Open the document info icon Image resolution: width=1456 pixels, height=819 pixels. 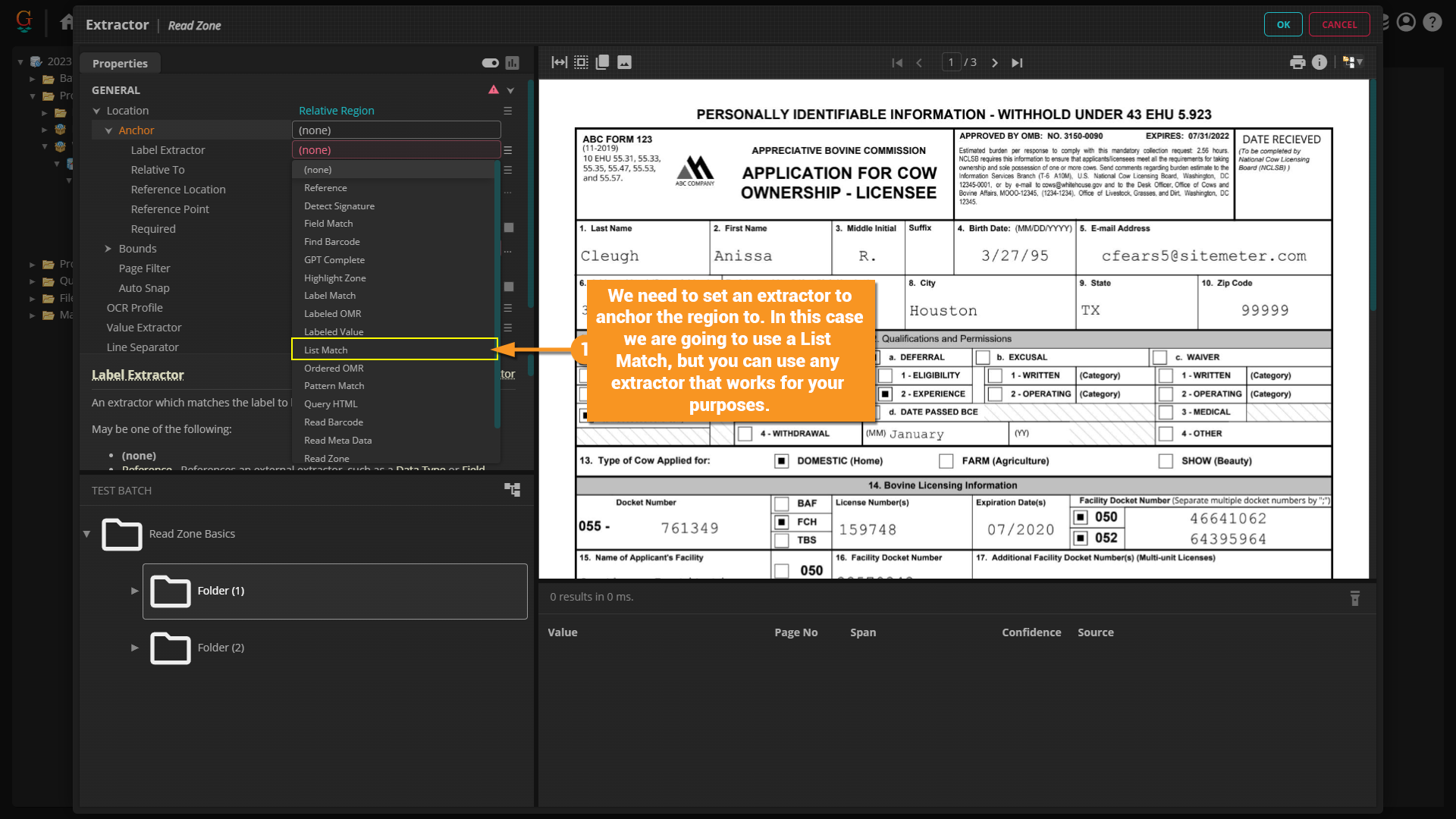click(1319, 62)
